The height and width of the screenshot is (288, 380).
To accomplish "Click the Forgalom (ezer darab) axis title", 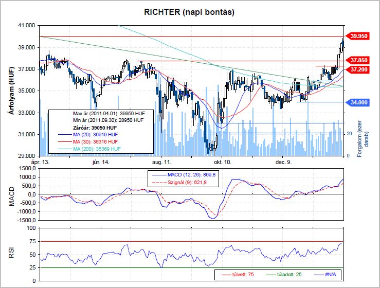I will [x=363, y=138].
